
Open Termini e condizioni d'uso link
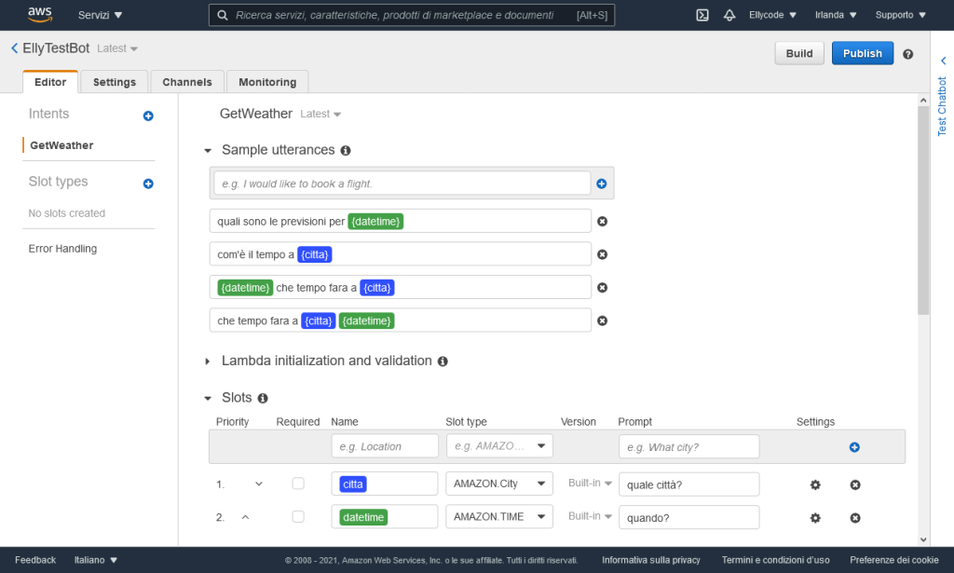tap(775, 560)
